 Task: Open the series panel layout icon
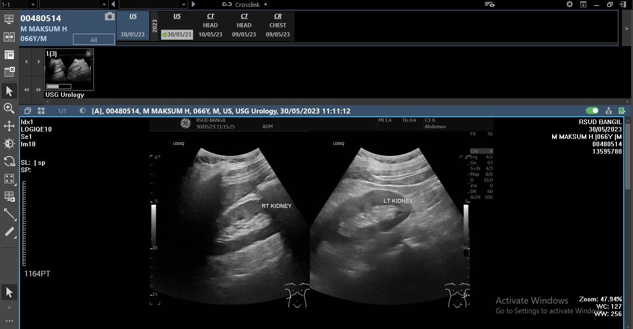pos(9,54)
